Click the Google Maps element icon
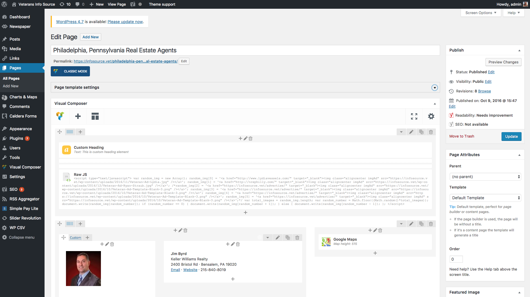Viewport: 530px width, 297px height. (x=326, y=241)
